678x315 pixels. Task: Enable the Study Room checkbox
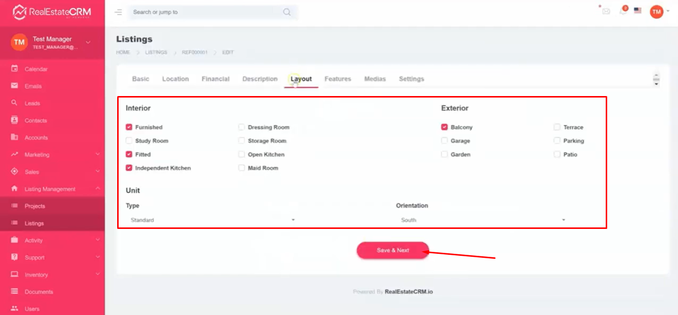(129, 141)
